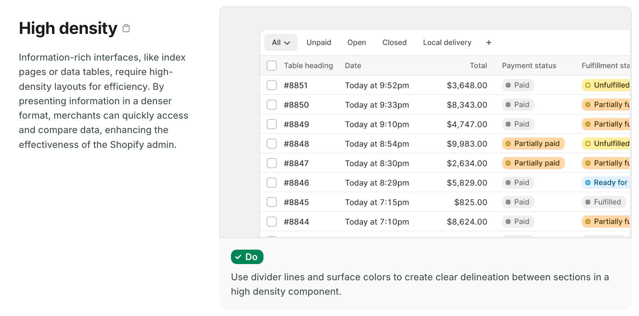Switch to the Local delivery tab
The image size is (639, 316).
447,43
